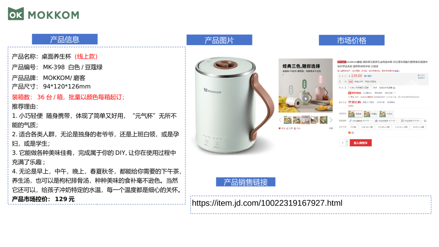Click the help question mark beside warranty options
The image size is (439, 247).
point(425,121)
